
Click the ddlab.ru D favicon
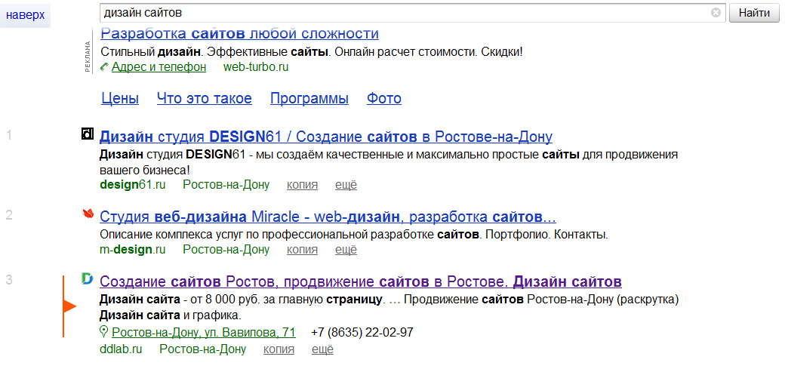[87, 279]
